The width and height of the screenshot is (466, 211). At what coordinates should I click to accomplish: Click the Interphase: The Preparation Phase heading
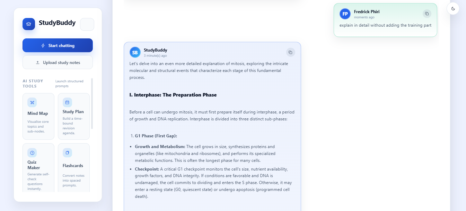(x=173, y=95)
